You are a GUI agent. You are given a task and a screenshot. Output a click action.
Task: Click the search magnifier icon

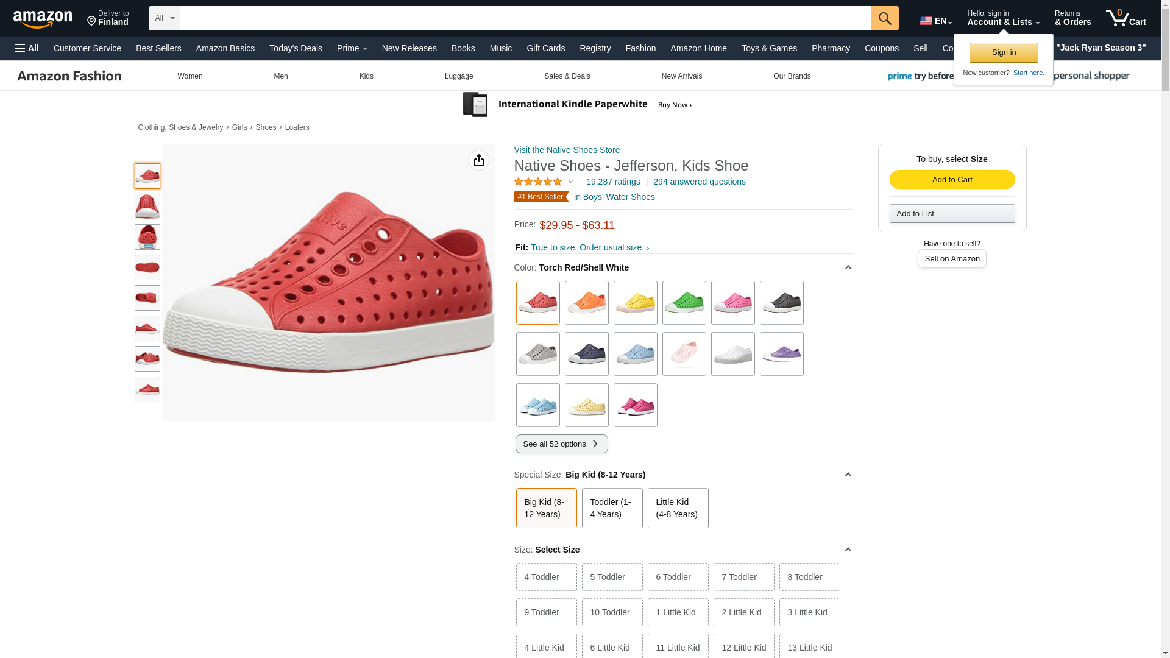pyautogui.click(x=884, y=18)
